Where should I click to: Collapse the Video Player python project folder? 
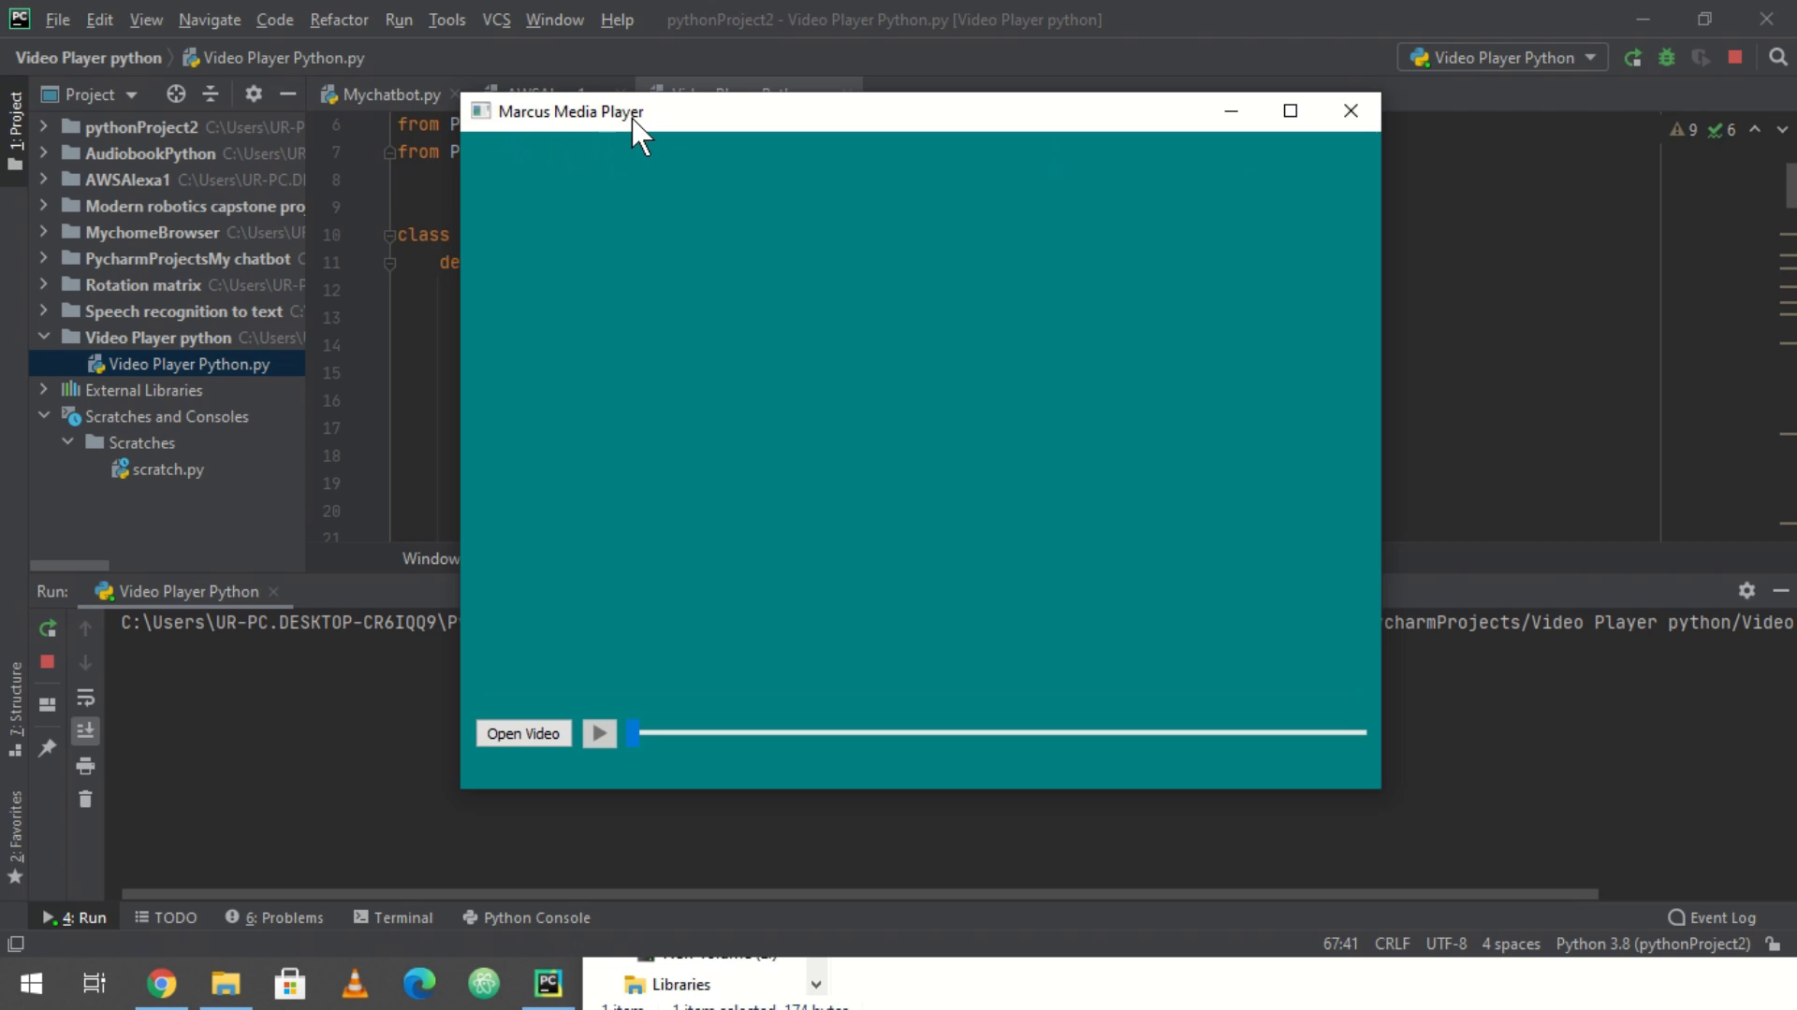[44, 337]
